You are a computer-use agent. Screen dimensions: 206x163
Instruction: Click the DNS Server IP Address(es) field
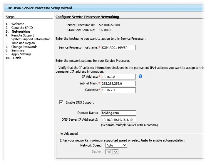(118, 119)
